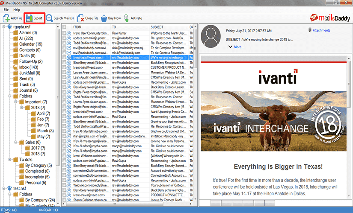Image resolution: width=353 pixels, height=213 pixels.
Task: Select the Drafts (0) folder
Action: pyautogui.click(x=27, y=55)
